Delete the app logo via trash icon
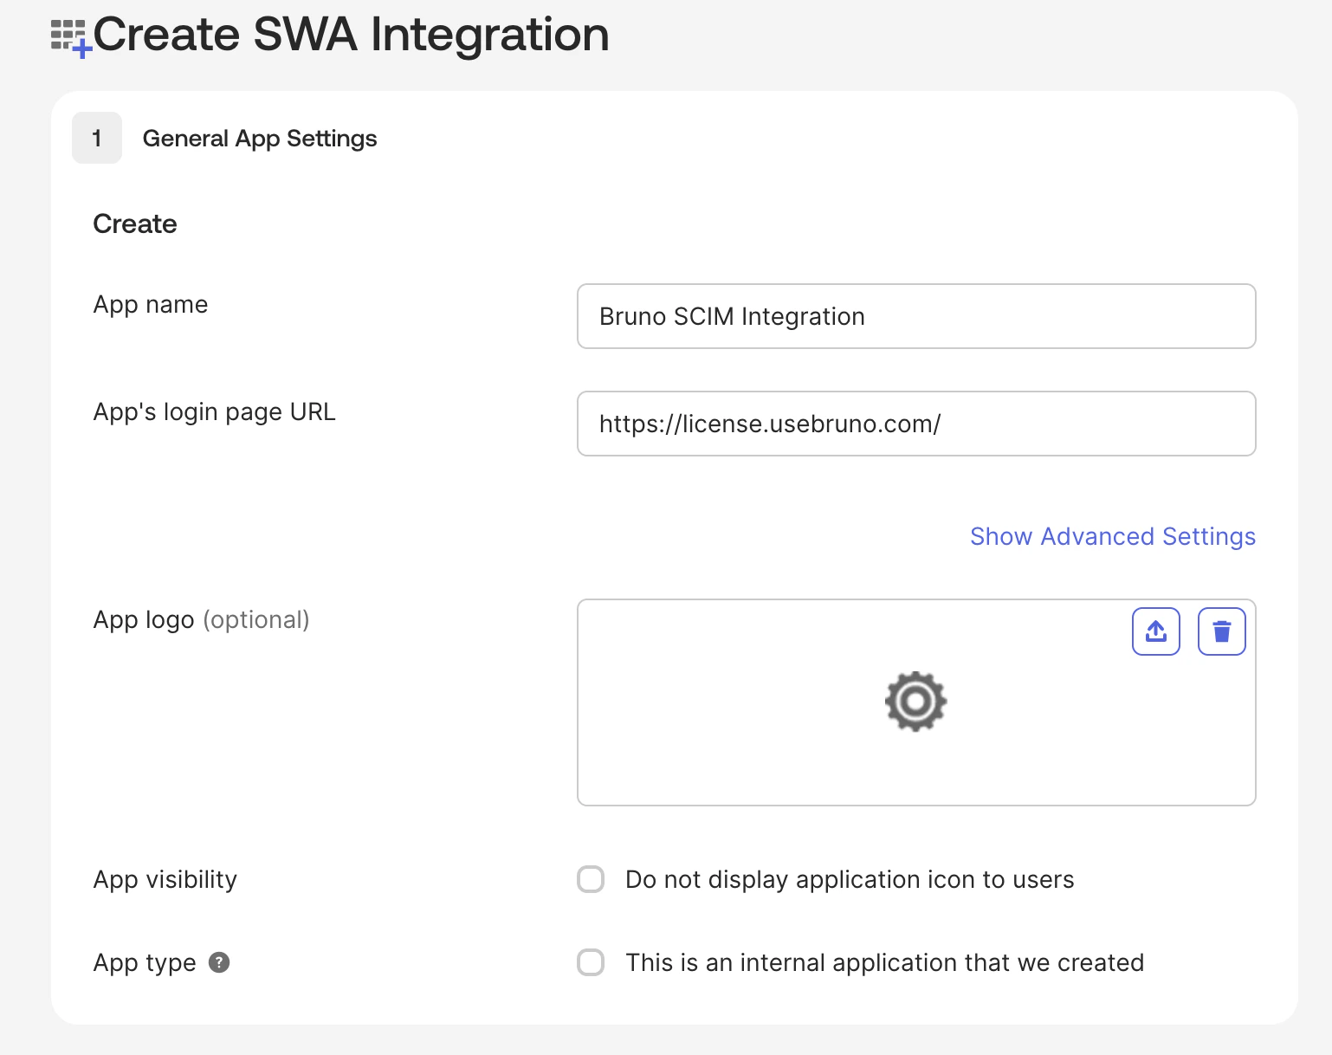Image resolution: width=1332 pixels, height=1055 pixels. click(1221, 631)
